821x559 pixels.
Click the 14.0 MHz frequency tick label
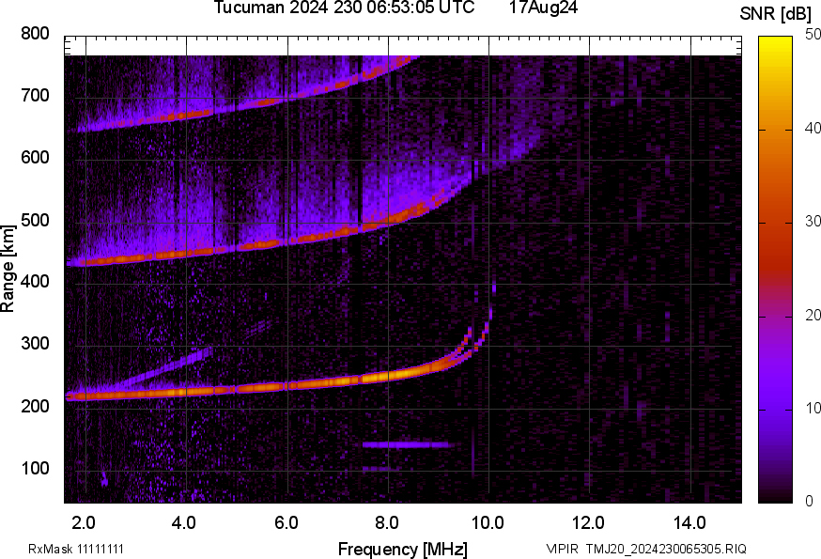coord(689,522)
